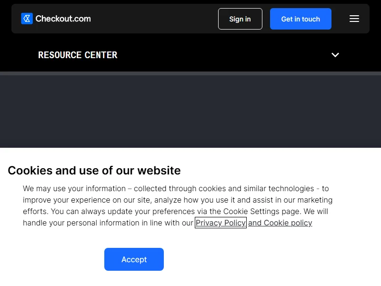Open the hamburger menu

coord(354,19)
